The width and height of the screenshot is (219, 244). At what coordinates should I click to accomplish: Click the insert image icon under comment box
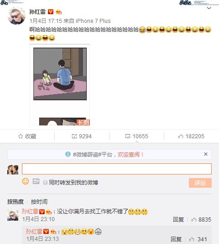36,181
